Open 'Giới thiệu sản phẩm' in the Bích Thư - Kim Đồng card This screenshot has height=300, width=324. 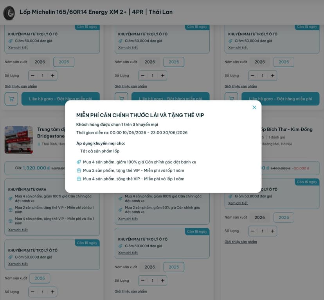[x=241, y=242]
